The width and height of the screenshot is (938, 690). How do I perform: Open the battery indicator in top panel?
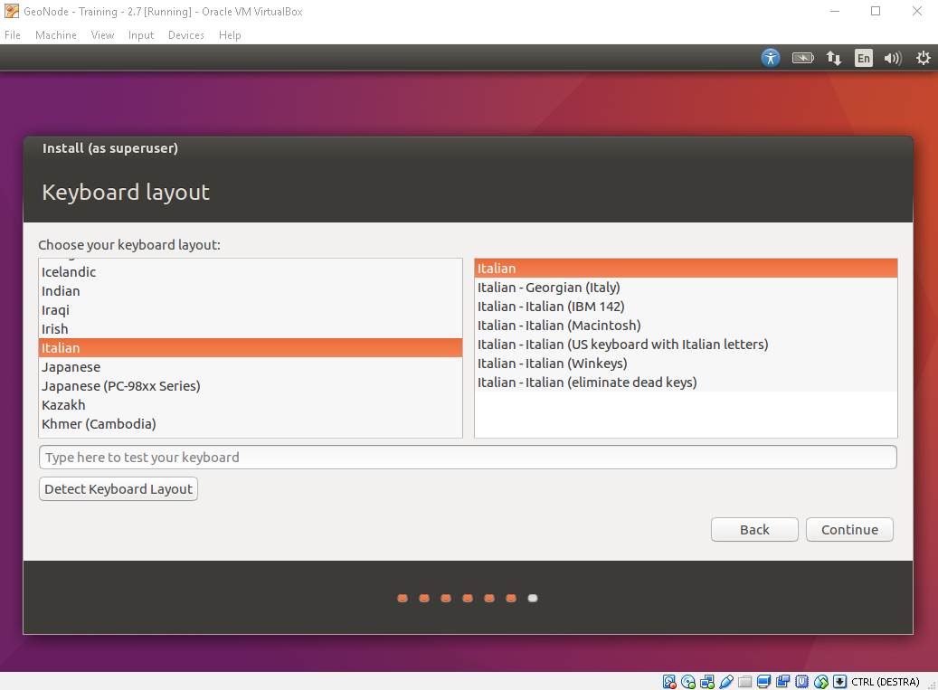pyautogui.click(x=803, y=58)
